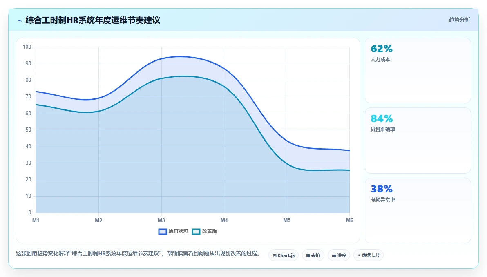Click the 进度 tag

[x=339, y=255]
